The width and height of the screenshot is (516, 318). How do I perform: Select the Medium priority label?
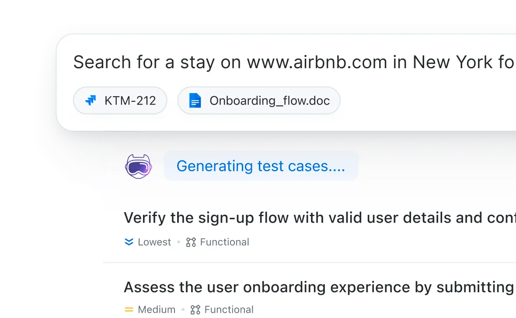coord(157,310)
